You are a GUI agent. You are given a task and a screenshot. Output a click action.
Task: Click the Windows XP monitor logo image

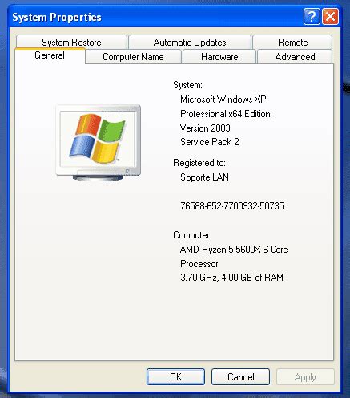click(x=99, y=143)
